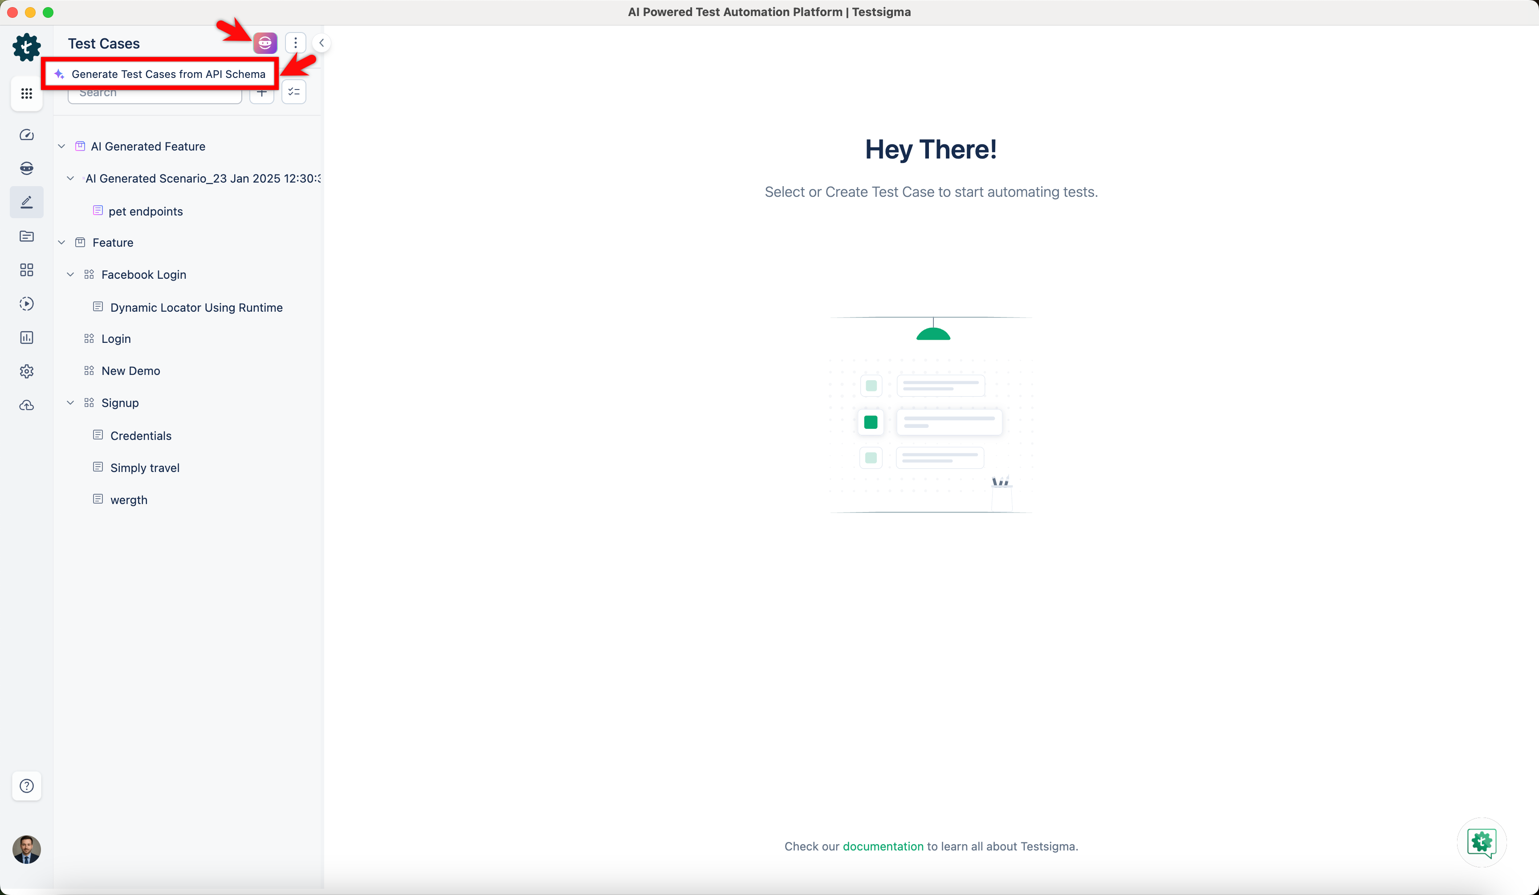Collapse the Signup scenario tree

70,403
